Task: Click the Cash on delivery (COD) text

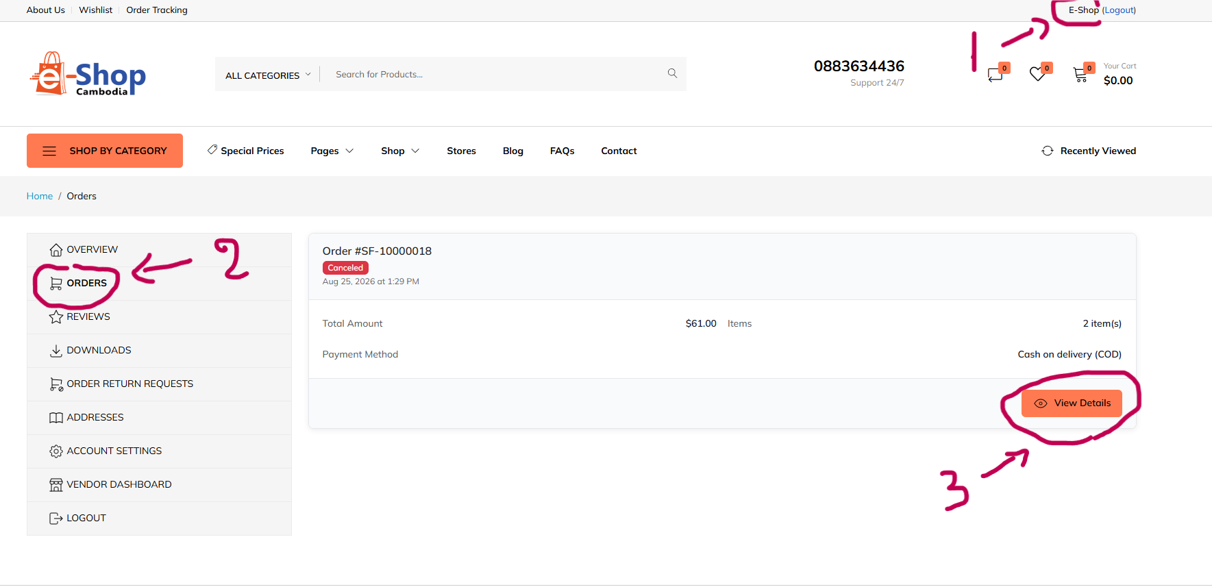Action: click(1069, 354)
